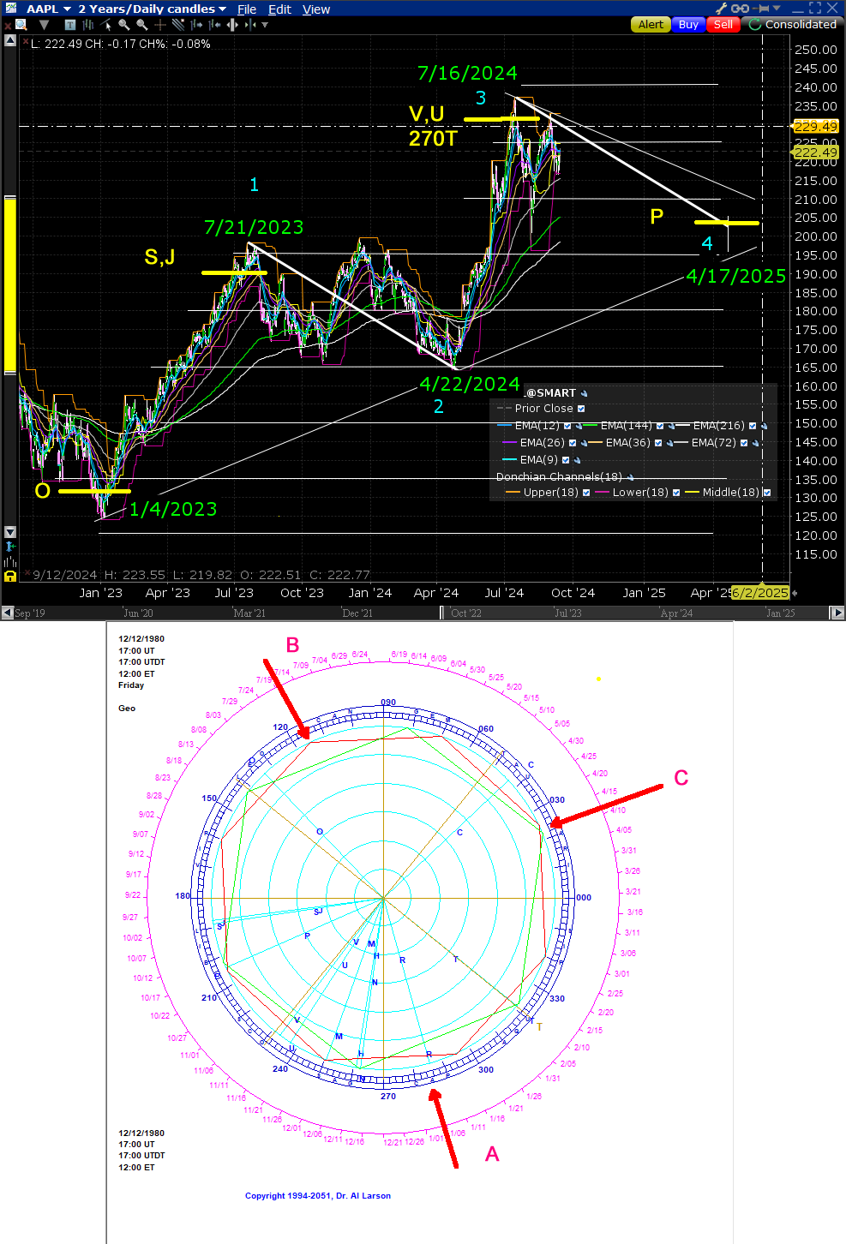Click timeline scrollbar left arrow
The height and width of the screenshot is (1244, 846).
[7, 613]
